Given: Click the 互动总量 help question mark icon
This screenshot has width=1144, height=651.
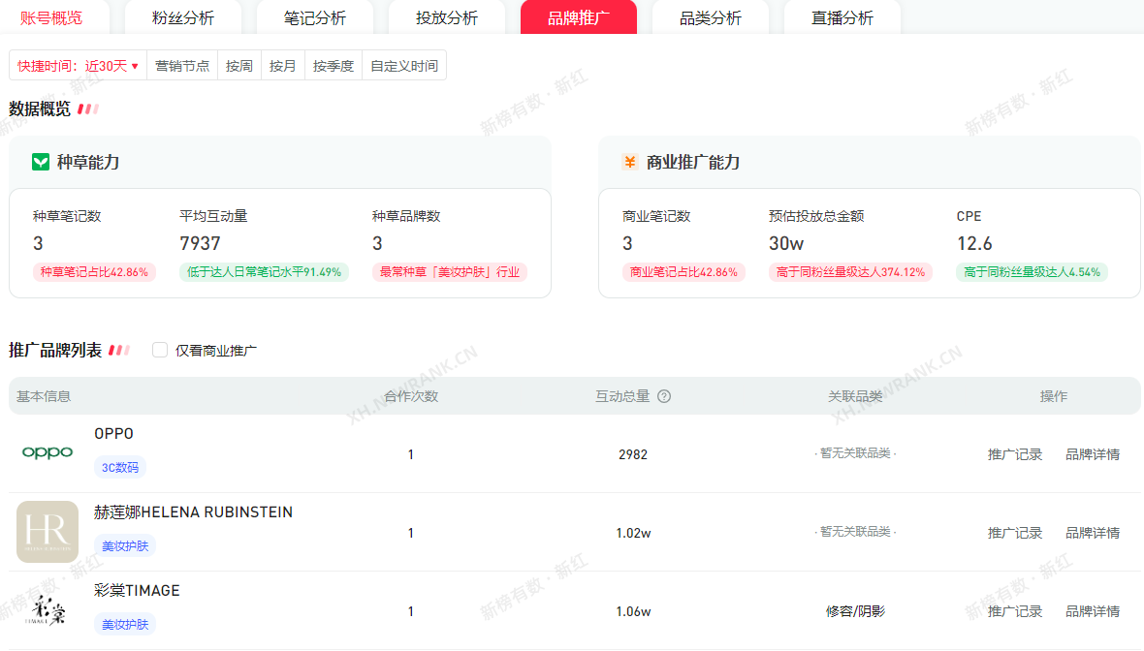Looking at the screenshot, I should [664, 396].
